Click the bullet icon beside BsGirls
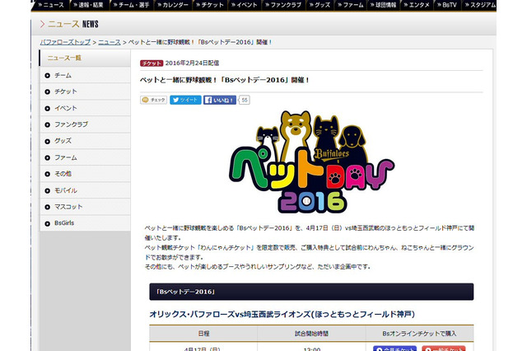Screen dimensions: 527x351 48,223
